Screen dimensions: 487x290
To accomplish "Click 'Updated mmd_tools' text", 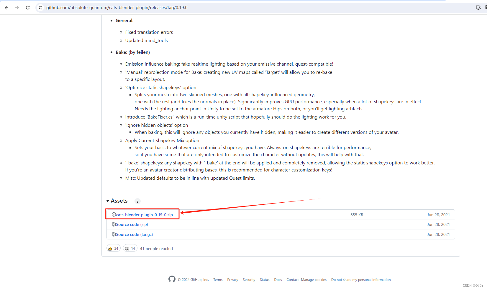I will (146, 40).
